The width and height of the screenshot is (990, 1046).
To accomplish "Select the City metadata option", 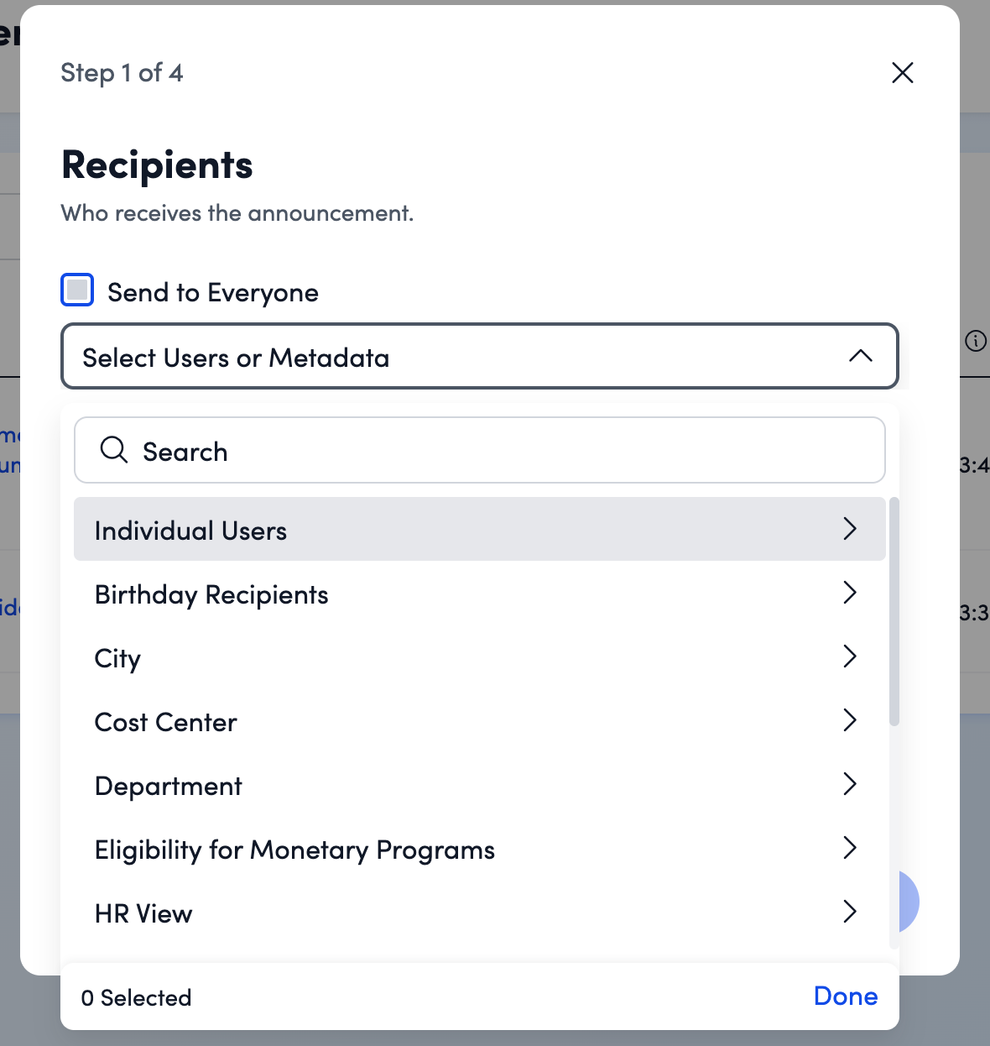I will (x=118, y=659).
